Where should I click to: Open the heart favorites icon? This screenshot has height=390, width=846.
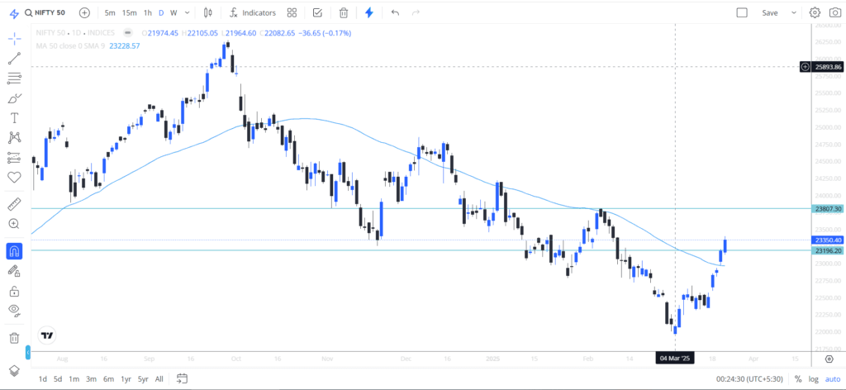point(15,177)
